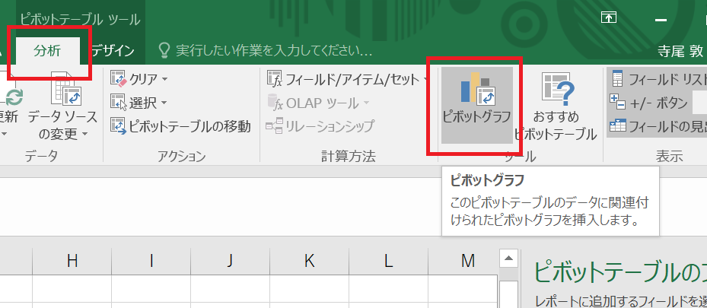
Task: Click the 更新 refresh icon
Action: pyautogui.click(x=14, y=97)
